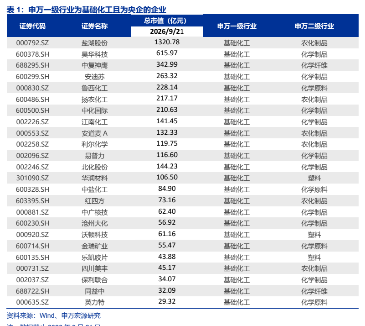
Task: Click market value 615.97
Action: [167, 53]
